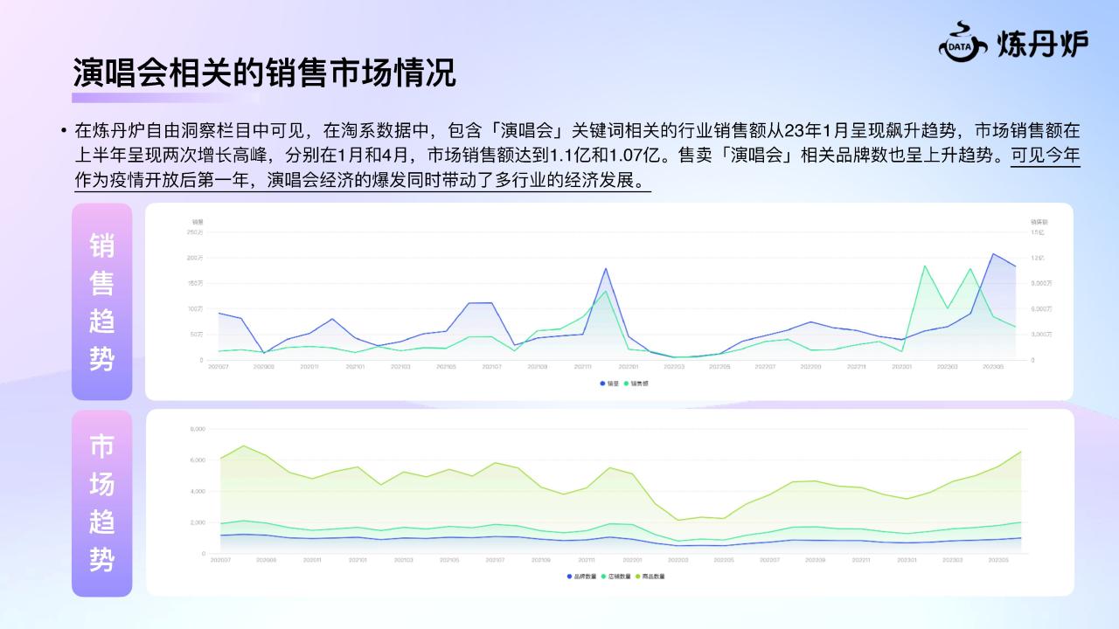
Task: Click 202305 on market trend chart axis
Action: [x=997, y=559]
